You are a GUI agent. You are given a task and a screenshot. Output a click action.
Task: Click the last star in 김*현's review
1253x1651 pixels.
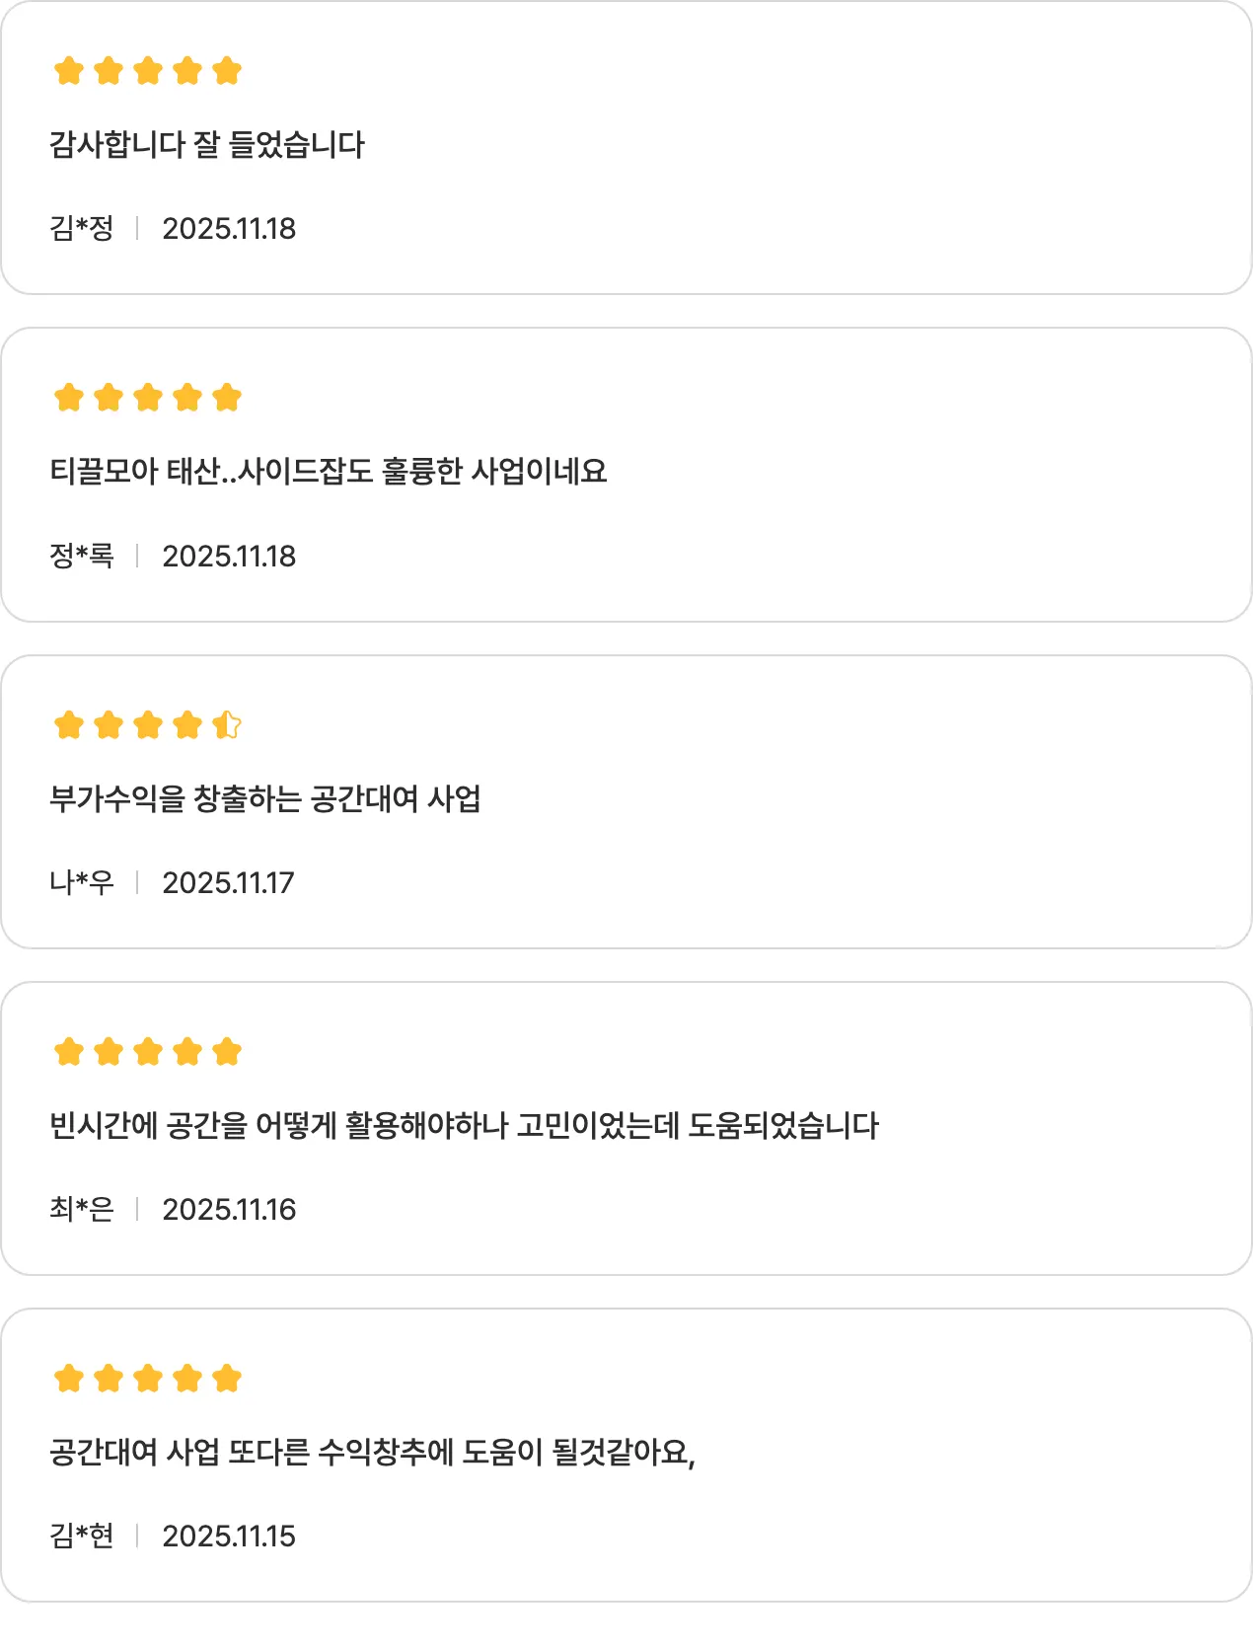tap(227, 1379)
